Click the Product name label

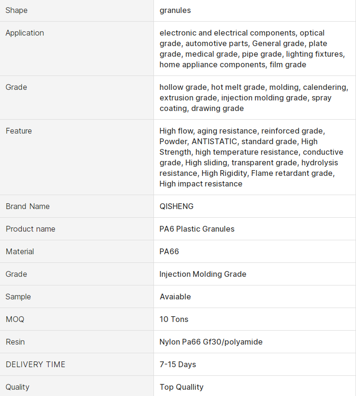(x=30, y=229)
